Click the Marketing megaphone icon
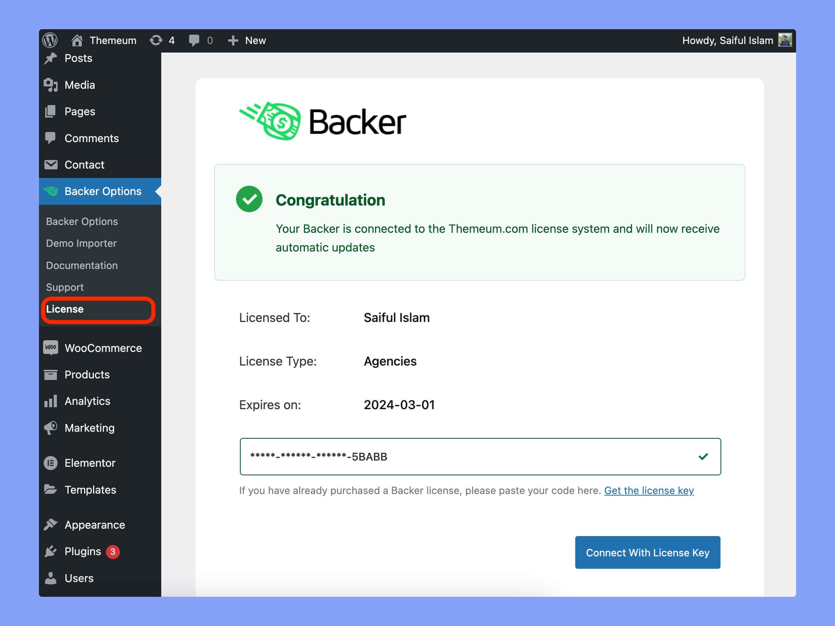 [x=51, y=428]
